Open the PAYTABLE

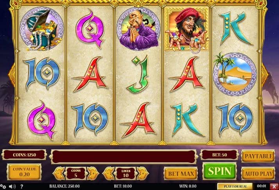pyautogui.click(x=258, y=156)
